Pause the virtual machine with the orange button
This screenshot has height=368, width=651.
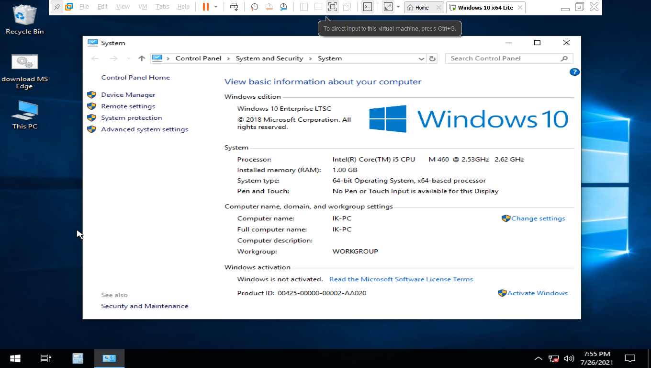click(206, 7)
